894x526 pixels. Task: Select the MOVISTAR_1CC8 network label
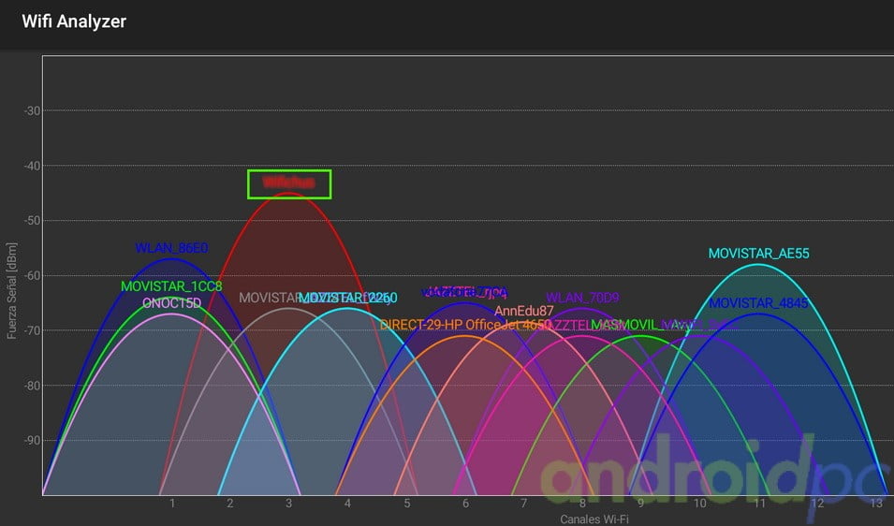[171, 285]
